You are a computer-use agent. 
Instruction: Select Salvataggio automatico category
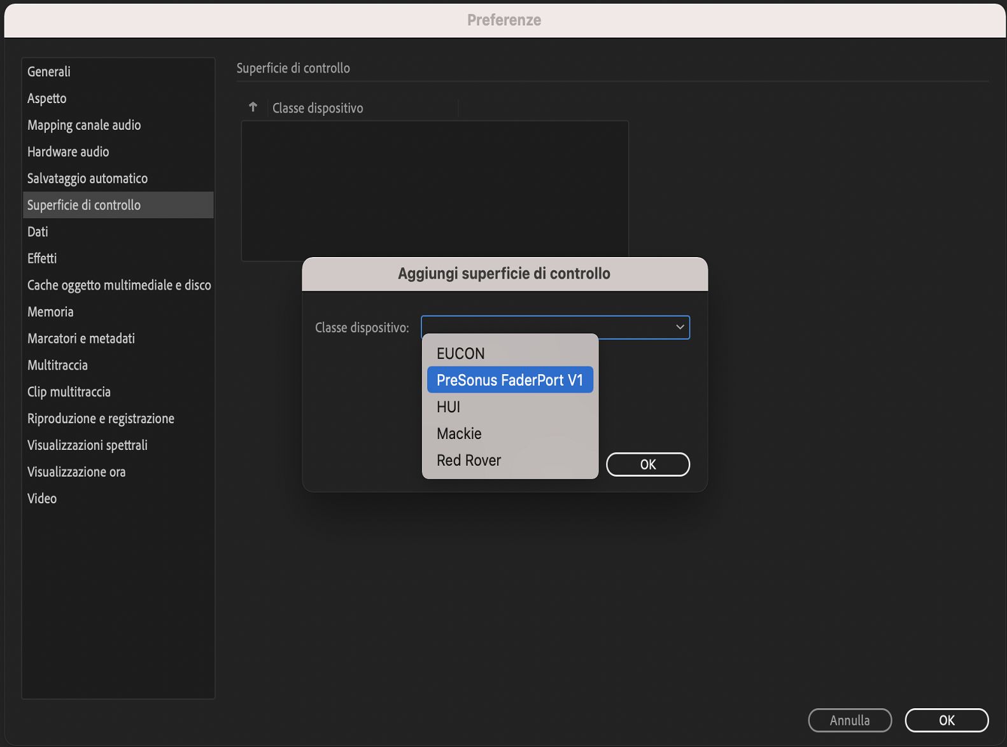[x=118, y=179]
